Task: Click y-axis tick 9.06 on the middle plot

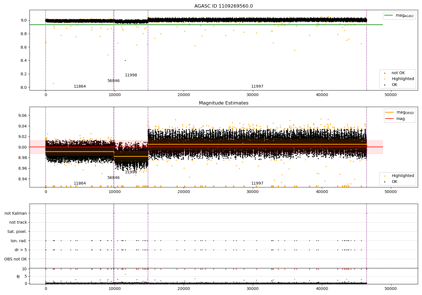Action: pos(23,115)
